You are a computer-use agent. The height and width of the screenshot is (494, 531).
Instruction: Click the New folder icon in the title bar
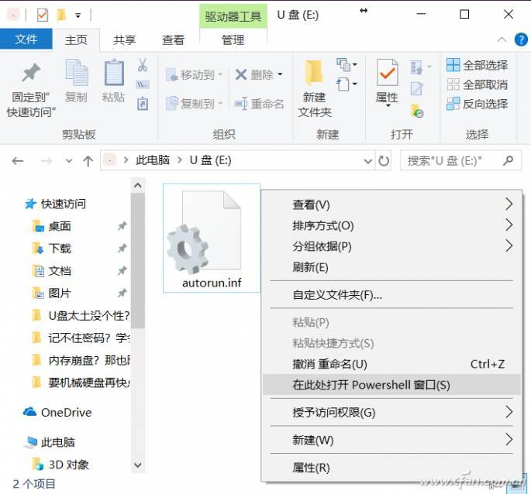tap(61, 15)
